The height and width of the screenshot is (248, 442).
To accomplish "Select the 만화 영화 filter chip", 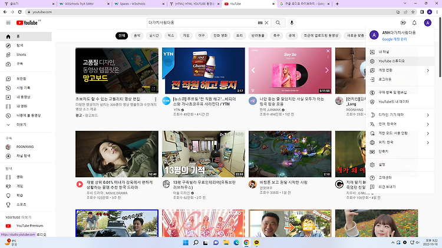I will [x=220, y=35].
